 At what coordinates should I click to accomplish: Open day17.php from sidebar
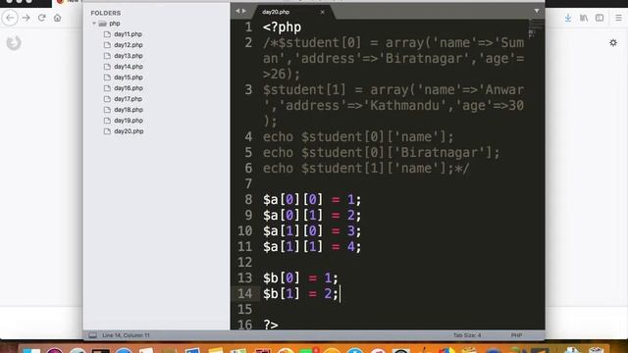(x=128, y=99)
